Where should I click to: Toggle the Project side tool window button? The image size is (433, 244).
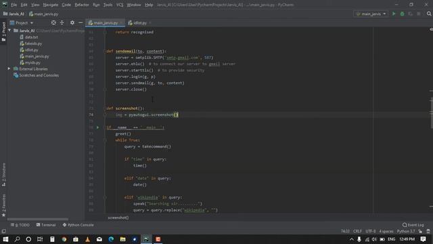(x=3, y=31)
